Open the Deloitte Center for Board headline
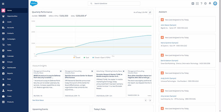 79,77
